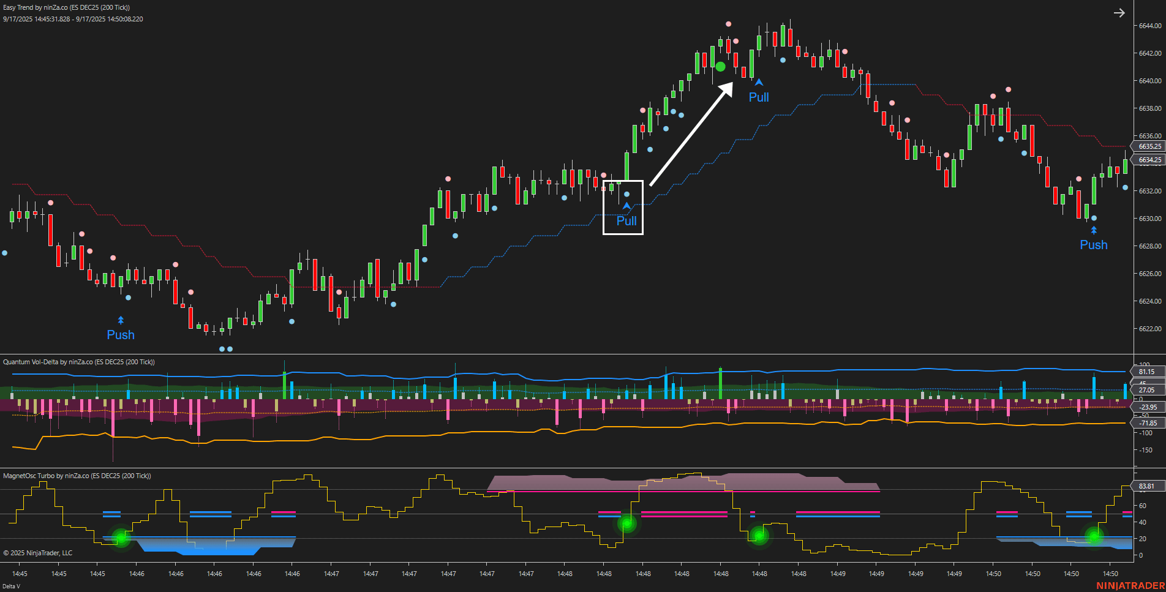This screenshot has width=1166, height=592.
Task: Click the 83.81 value marker in MagnetOsc
Action: (x=1146, y=486)
